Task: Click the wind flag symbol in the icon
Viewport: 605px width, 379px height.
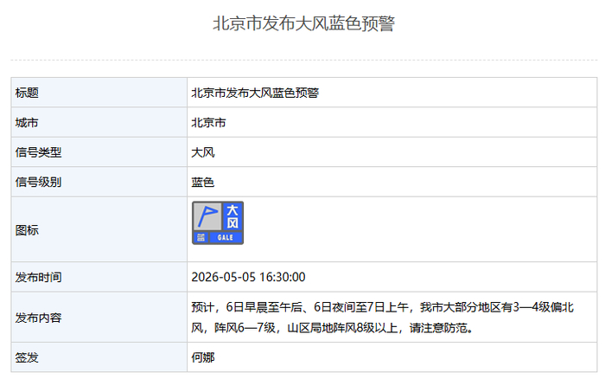Action: (x=207, y=216)
